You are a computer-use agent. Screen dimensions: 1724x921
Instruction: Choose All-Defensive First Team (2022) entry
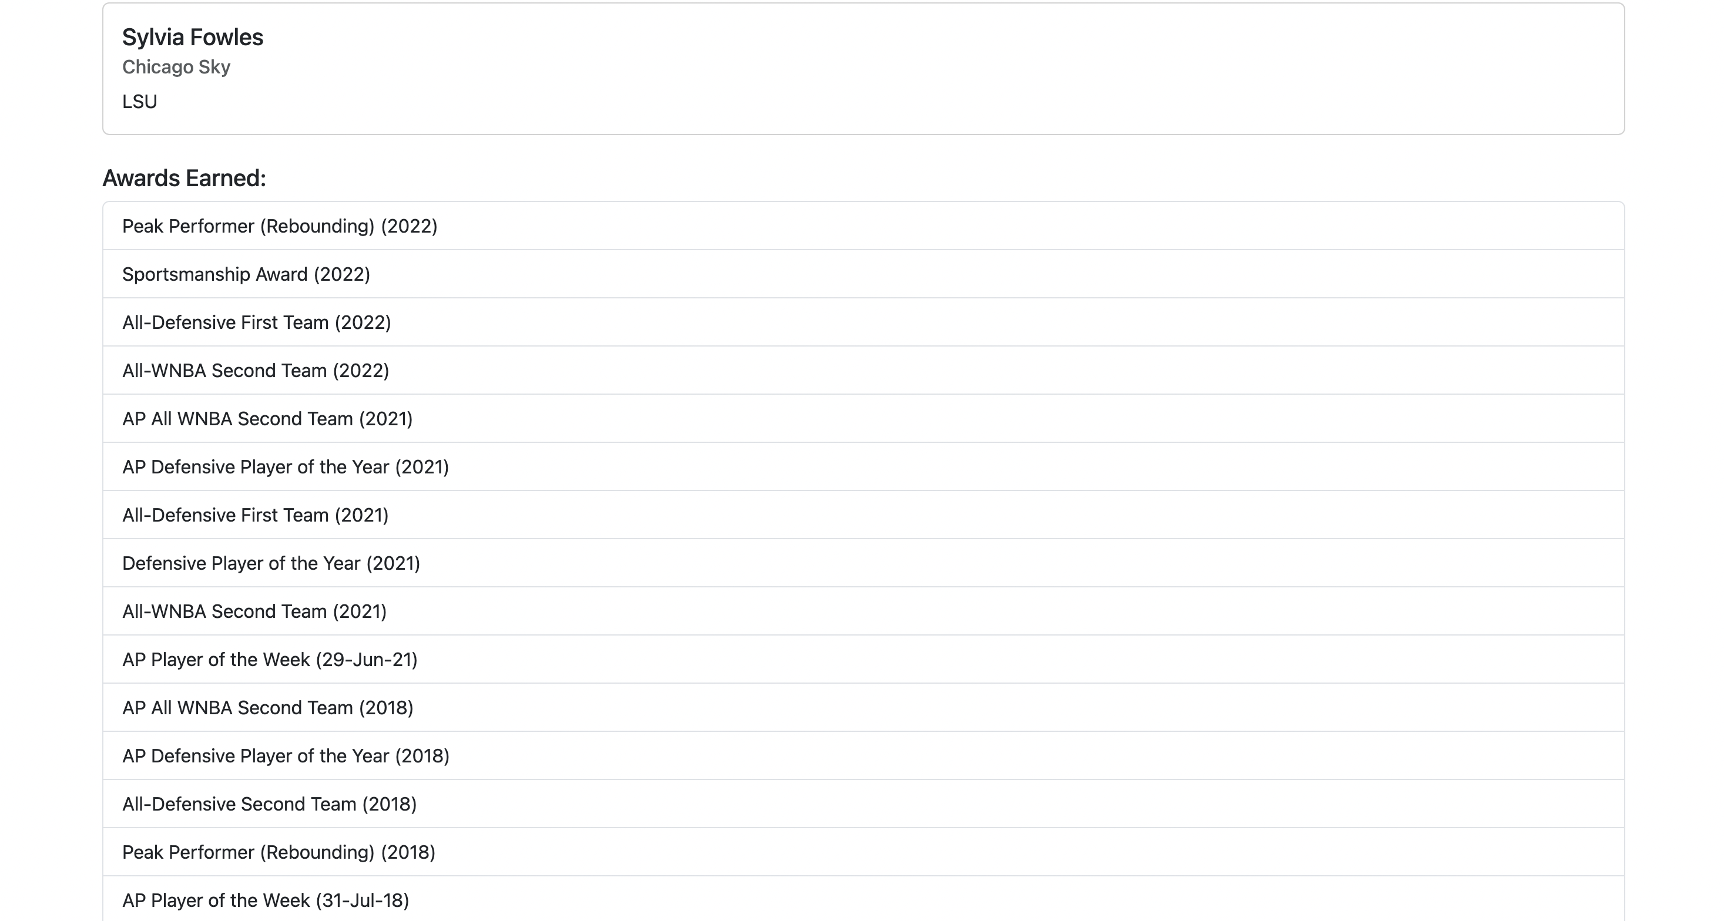pyautogui.click(x=256, y=322)
